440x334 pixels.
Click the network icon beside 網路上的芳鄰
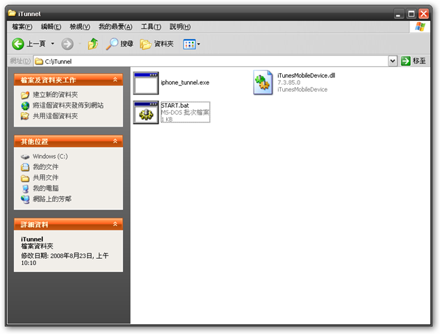point(25,200)
